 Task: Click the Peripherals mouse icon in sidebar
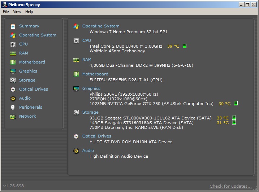pyautogui.click(x=13, y=107)
